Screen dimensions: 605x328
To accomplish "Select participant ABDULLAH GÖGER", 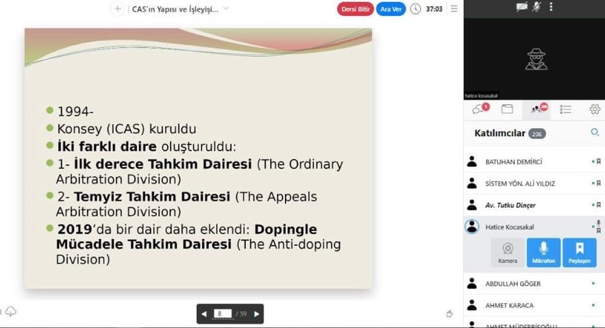I will (x=534, y=283).
